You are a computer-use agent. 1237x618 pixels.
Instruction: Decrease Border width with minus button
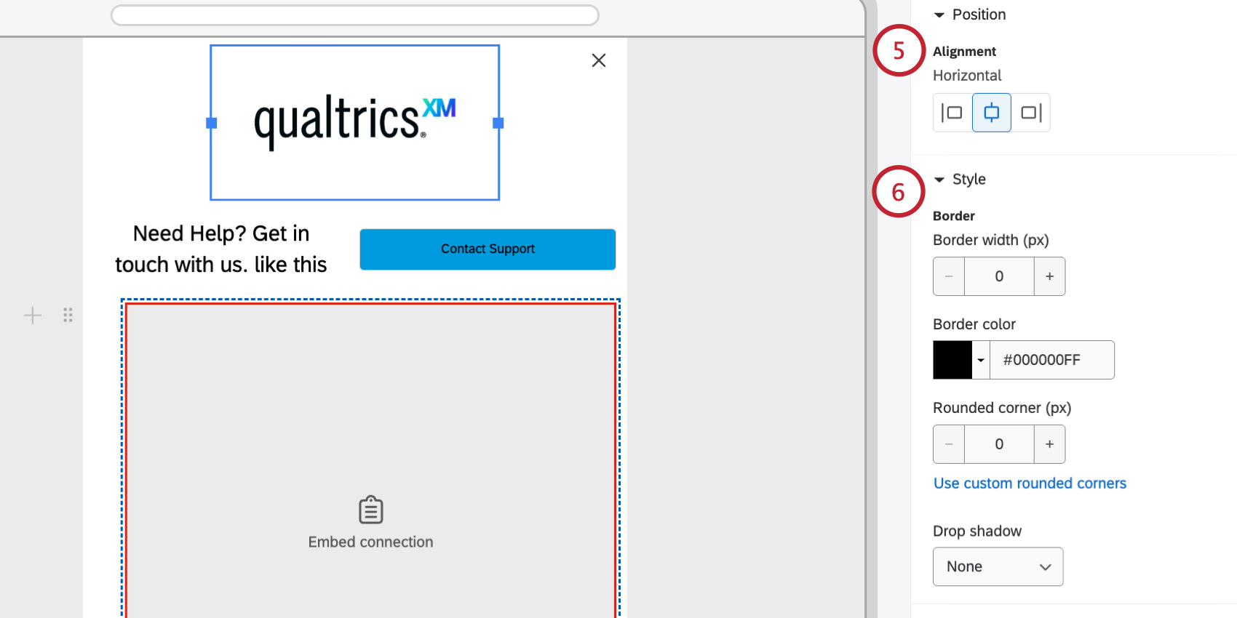tap(949, 276)
